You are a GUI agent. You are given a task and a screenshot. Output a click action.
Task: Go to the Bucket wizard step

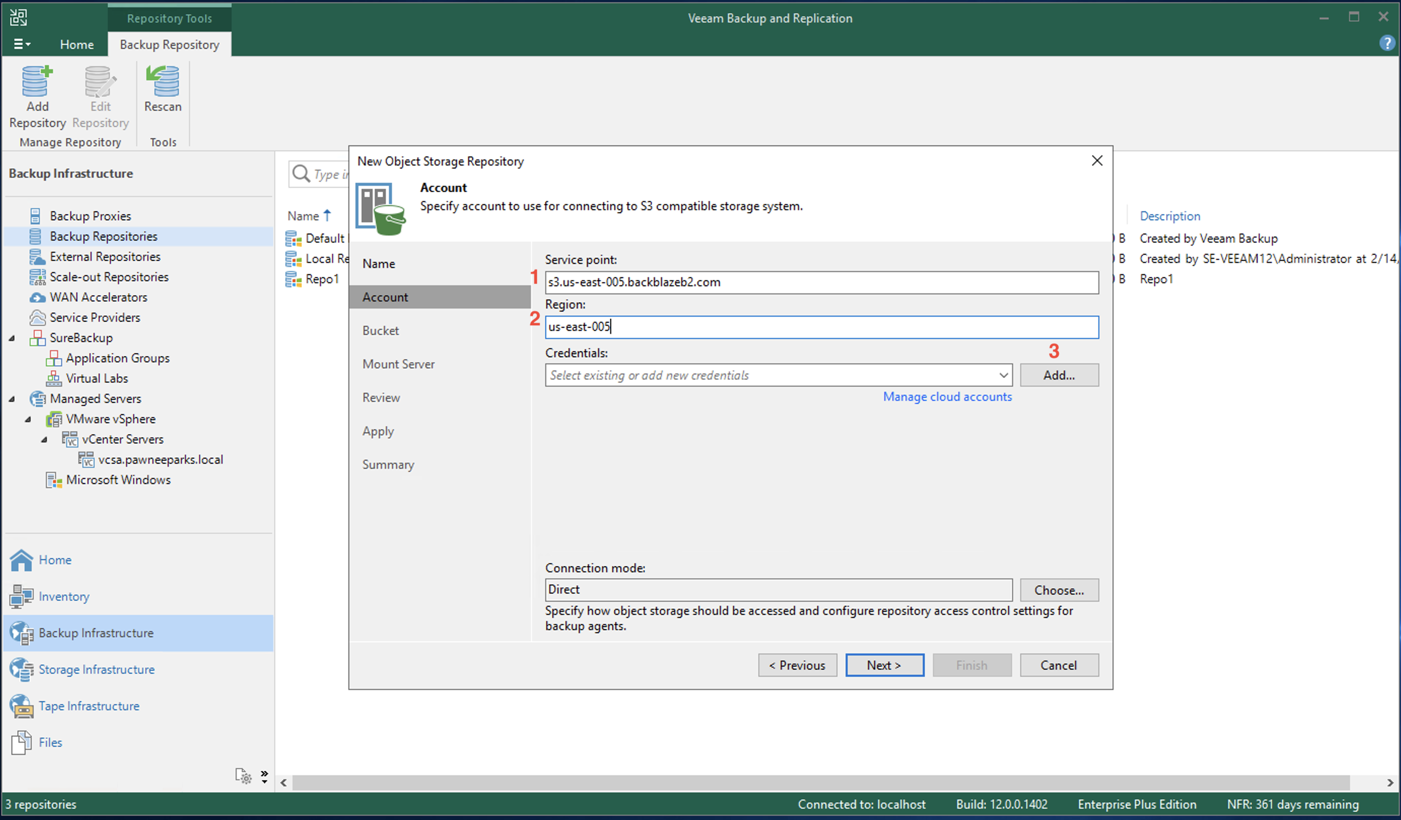[380, 330]
